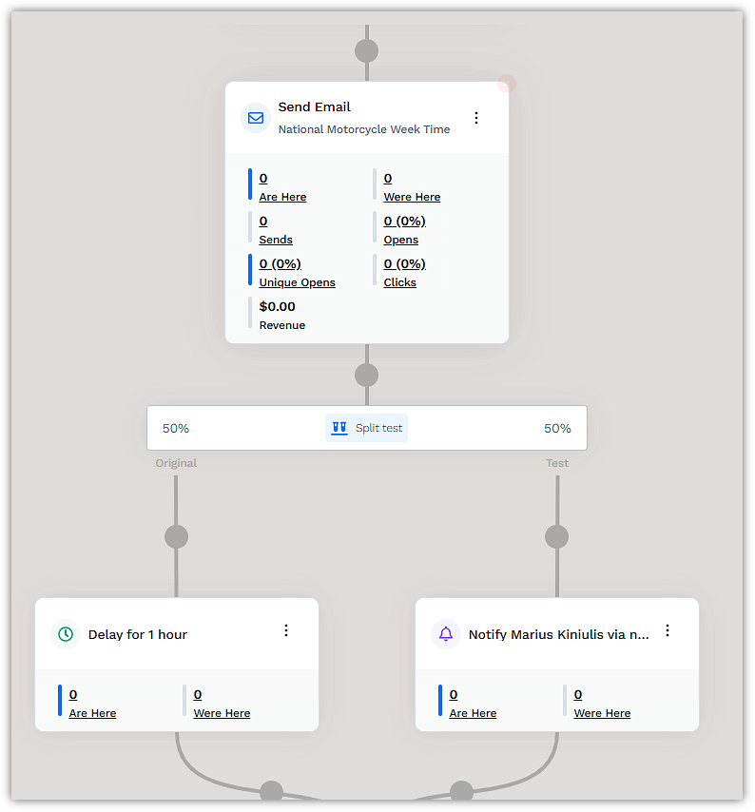The image size is (755, 812).
Task: Click the bell icon on Notify card
Action: pyautogui.click(x=446, y=634)
